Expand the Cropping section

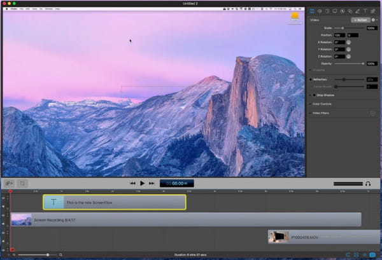pos(310,70)
